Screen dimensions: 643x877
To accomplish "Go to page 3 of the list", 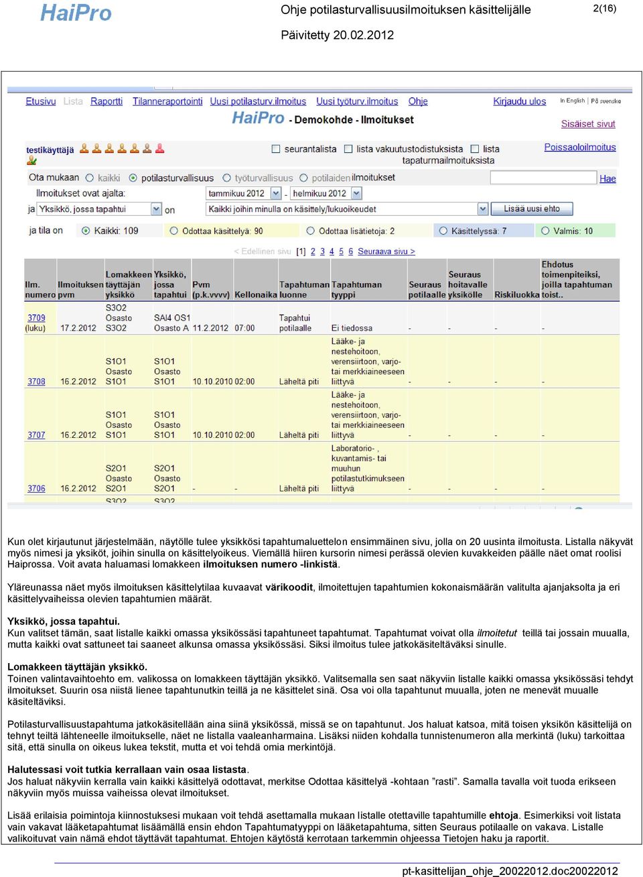I will click(322, 251).
